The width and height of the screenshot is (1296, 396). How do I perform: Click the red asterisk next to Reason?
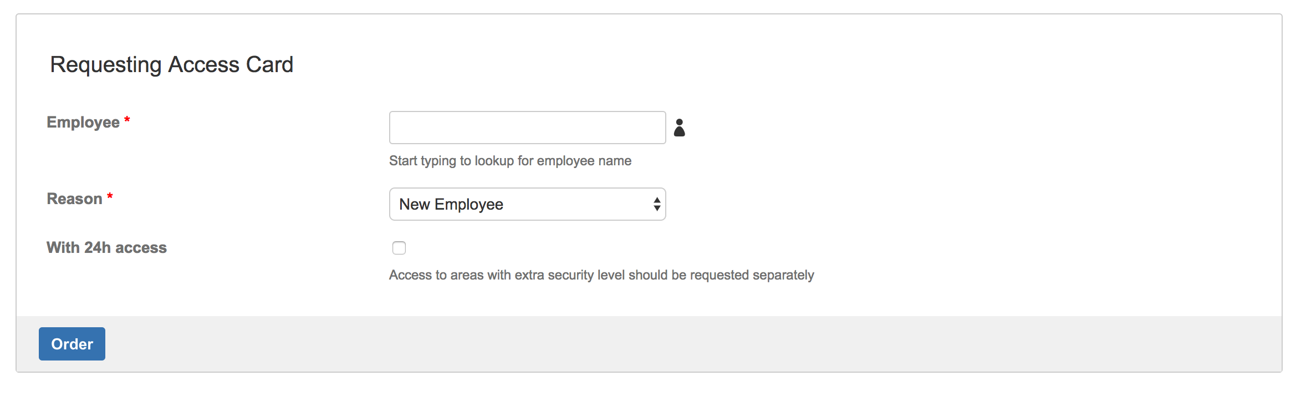tap(110, 196)
